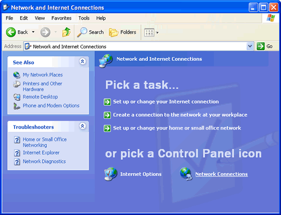This screenshot has width=281, height=215.
Task: Click the address bar page icon
Action: pos(28,46)
